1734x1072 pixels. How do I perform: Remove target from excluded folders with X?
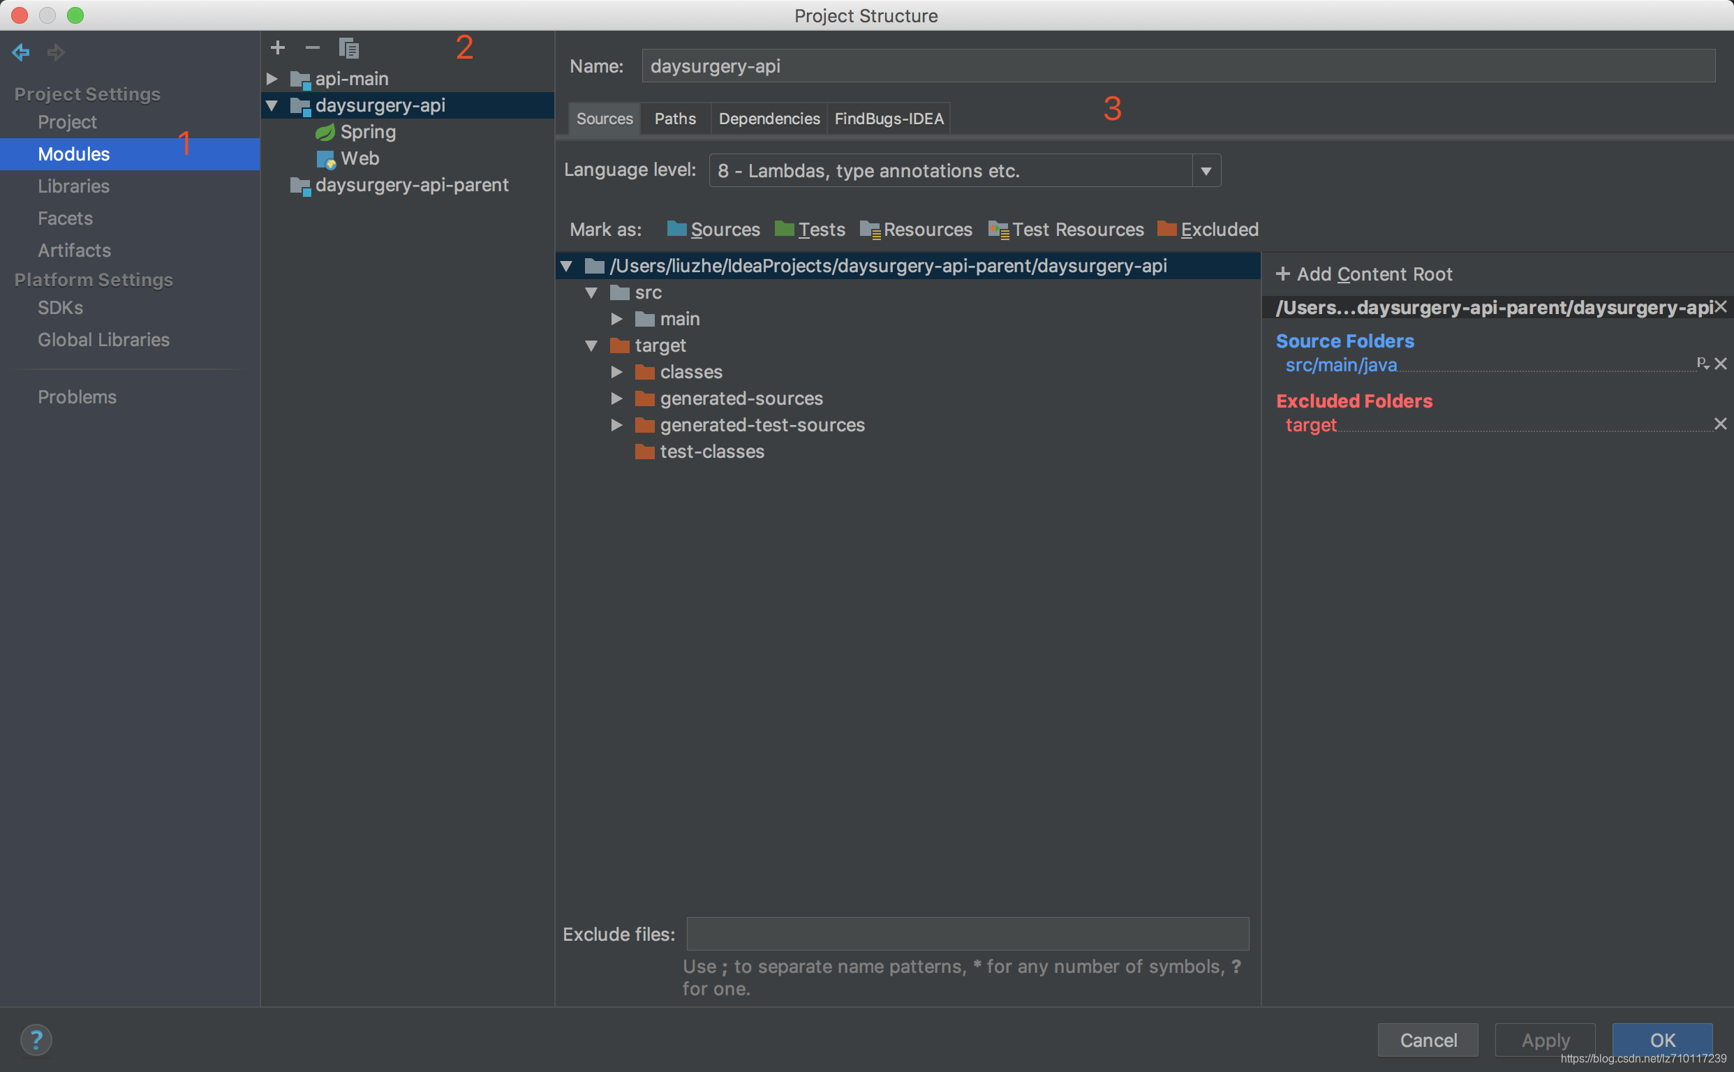[1721, 424]
